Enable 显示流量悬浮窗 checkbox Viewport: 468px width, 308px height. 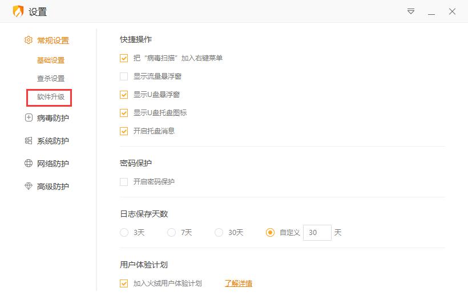pos(124,76)
